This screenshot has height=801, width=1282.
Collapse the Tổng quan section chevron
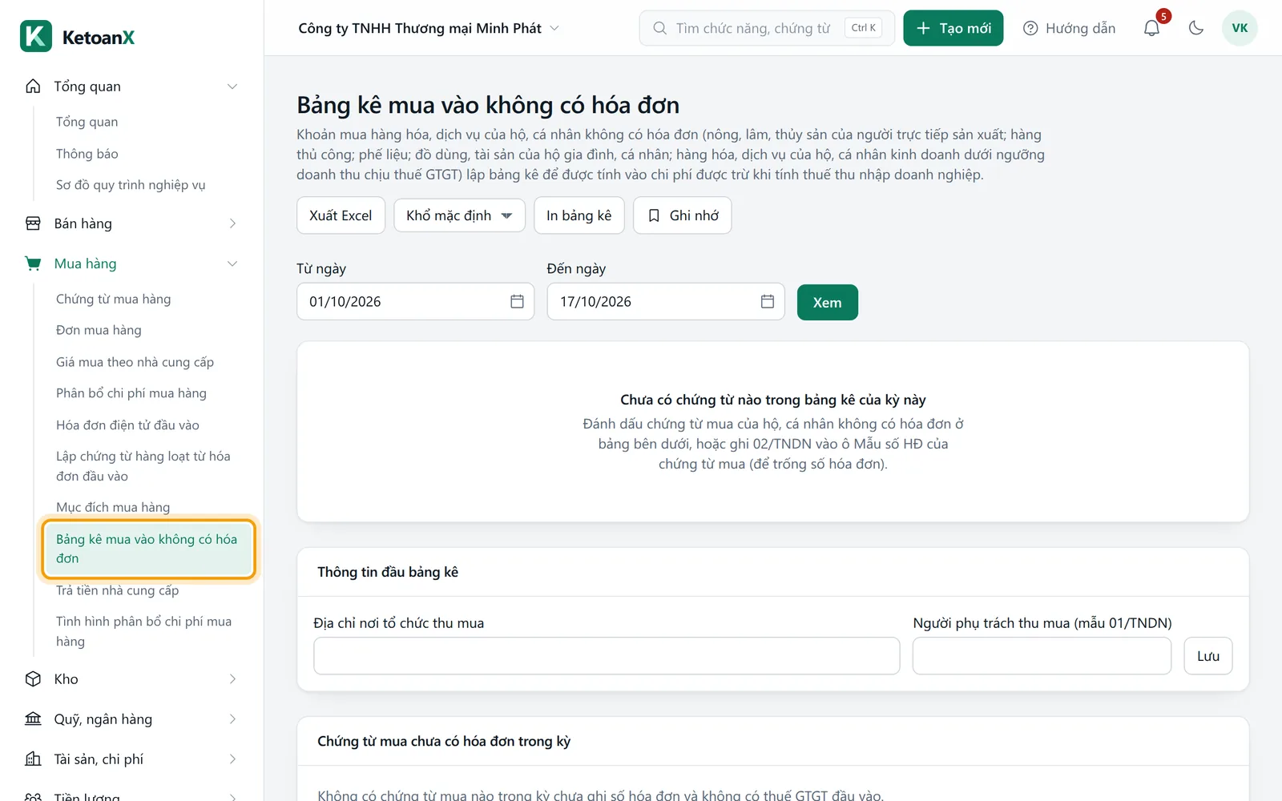pyautogui.click(x=232, y=87)
